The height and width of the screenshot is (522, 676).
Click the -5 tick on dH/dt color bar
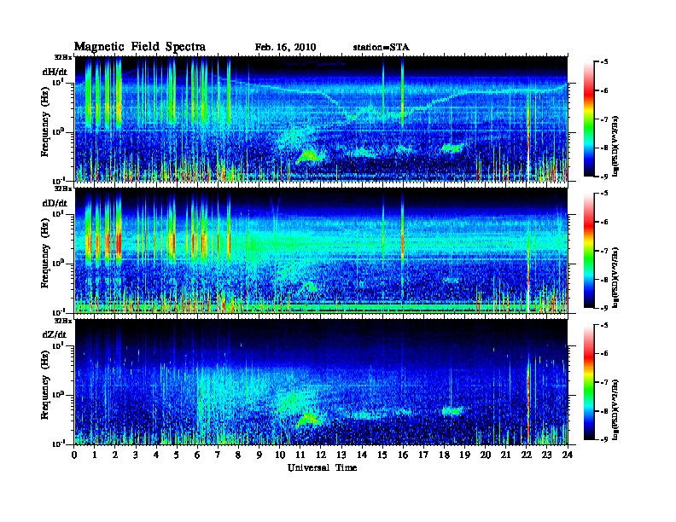click(604, 62)
